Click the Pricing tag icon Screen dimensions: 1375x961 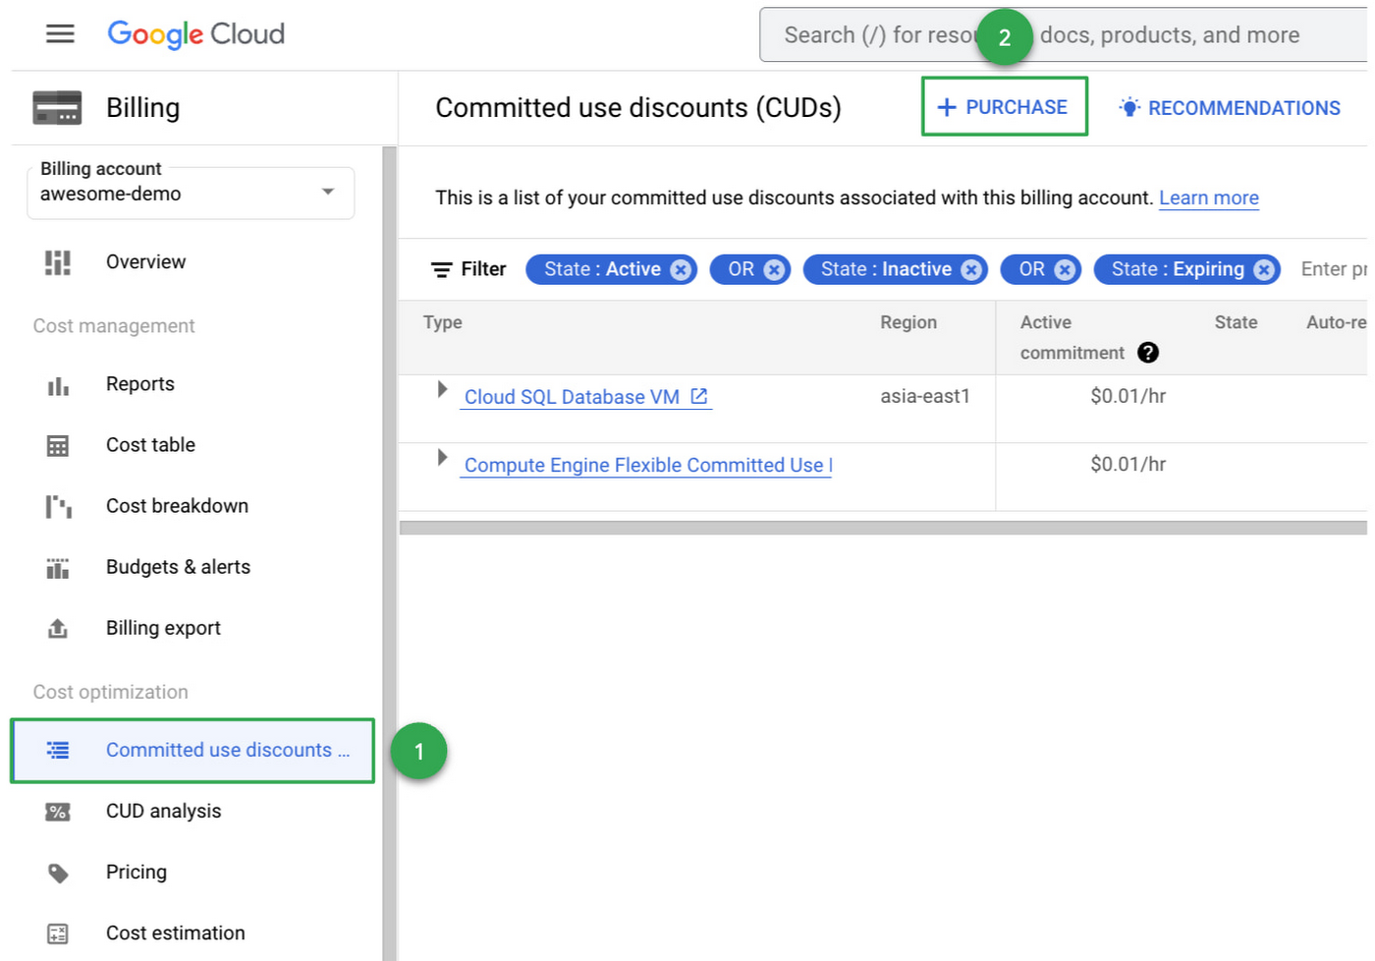pos(58,874)
